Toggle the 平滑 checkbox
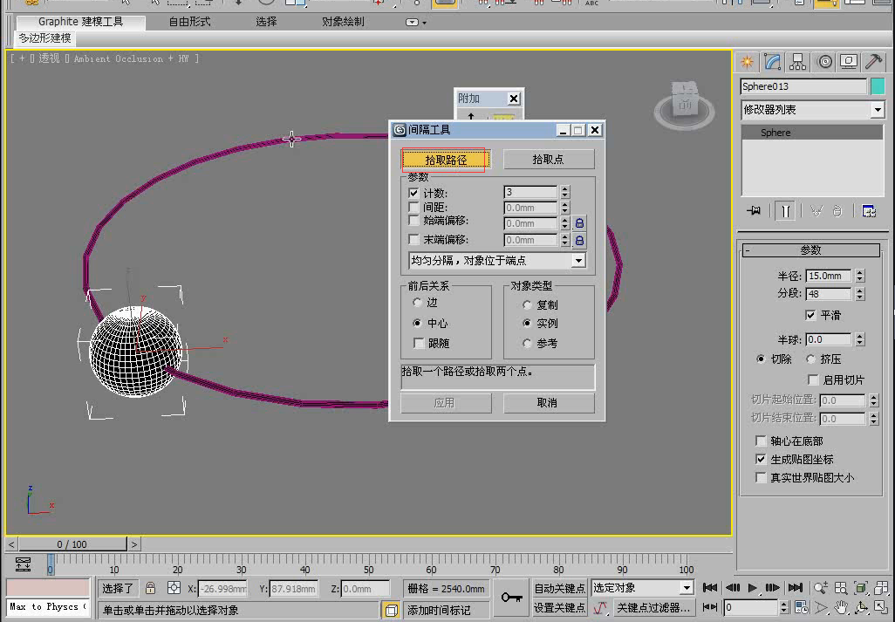The image size is (895, 622). tap(810, 315)
